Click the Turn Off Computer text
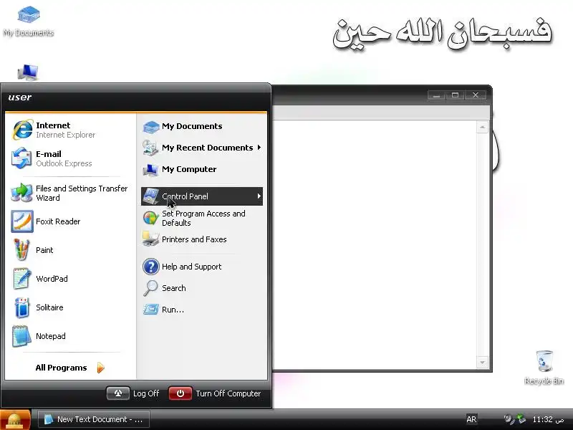 (228, 393)
